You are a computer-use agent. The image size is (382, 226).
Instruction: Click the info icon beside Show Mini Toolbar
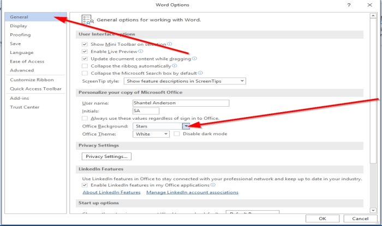pyautogui.click(x=170, y=44)
